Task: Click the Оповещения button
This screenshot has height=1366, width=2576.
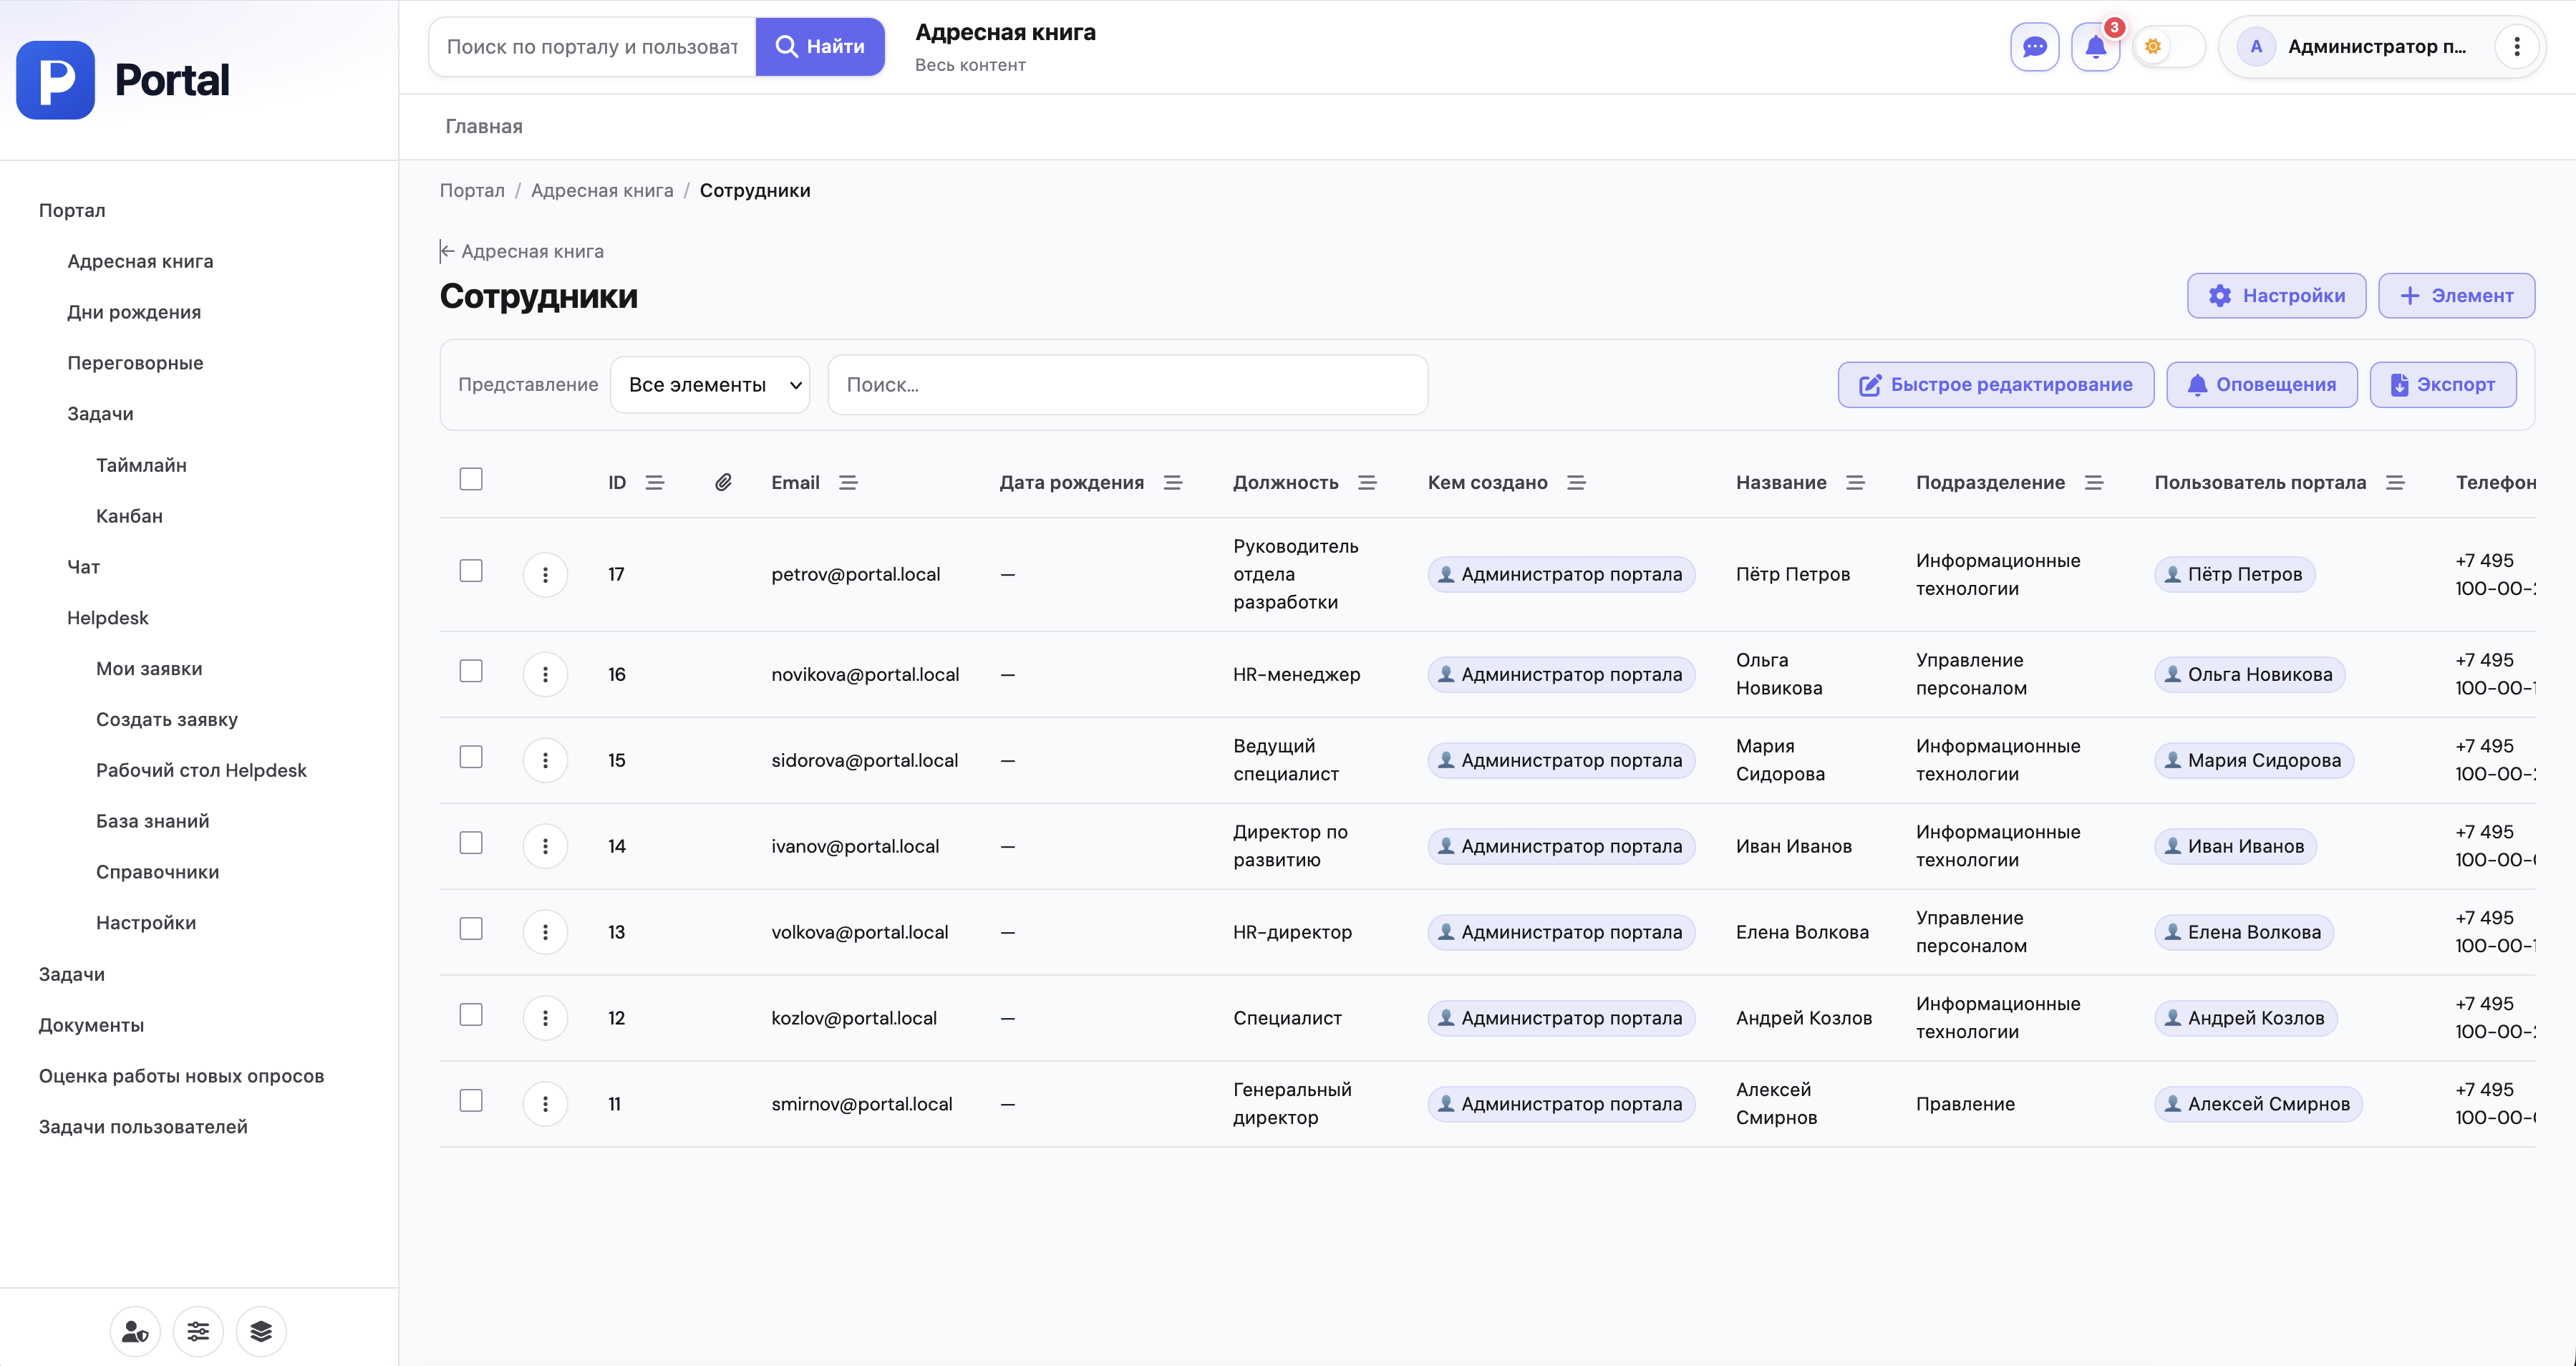Action: point(2261,385)
